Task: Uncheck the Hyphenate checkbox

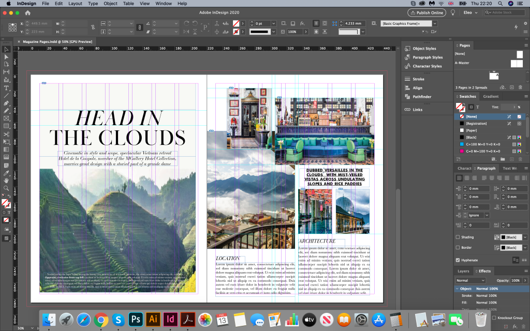Action: (458, 260)
